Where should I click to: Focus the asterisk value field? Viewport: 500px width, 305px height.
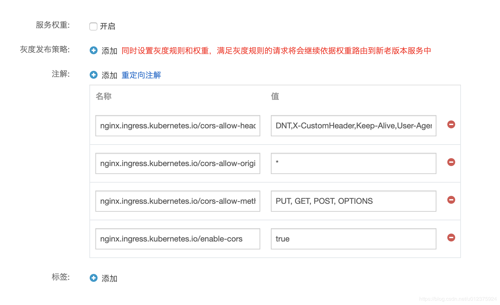[x=354, y=163]
